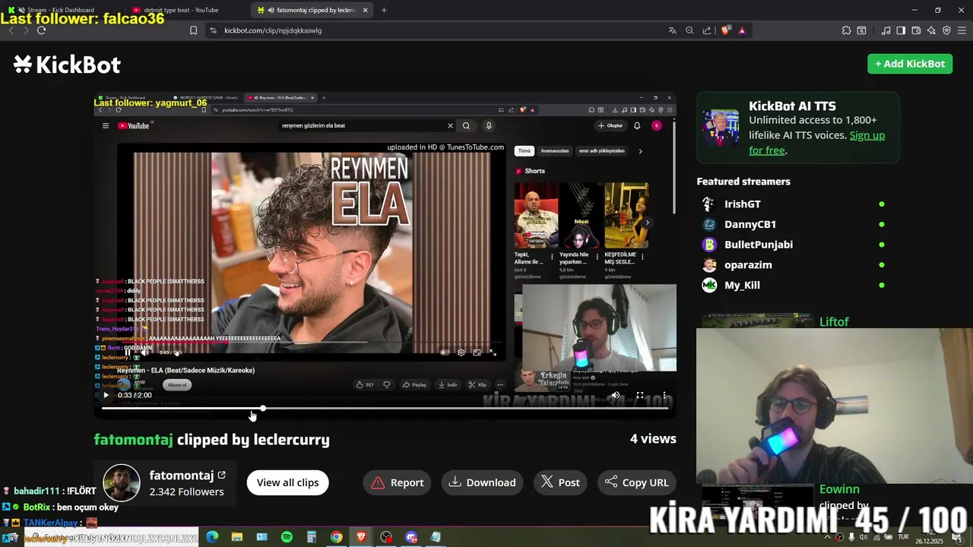
Task: Open the media control music note icon
Action: (x=886, y=30)
